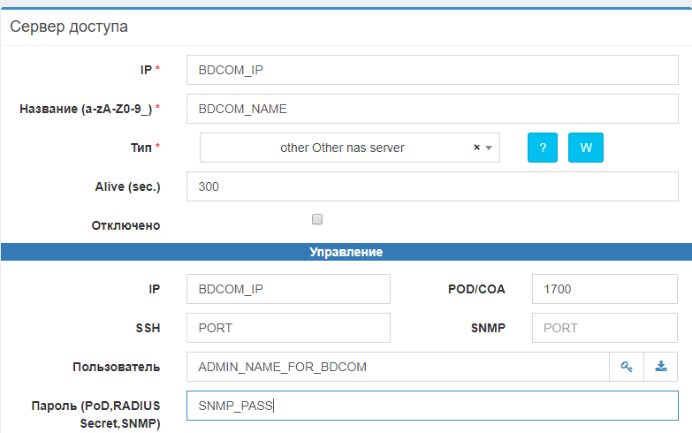Select the IP field under Управление
This screenshot has width=692, height=433.
288,289
